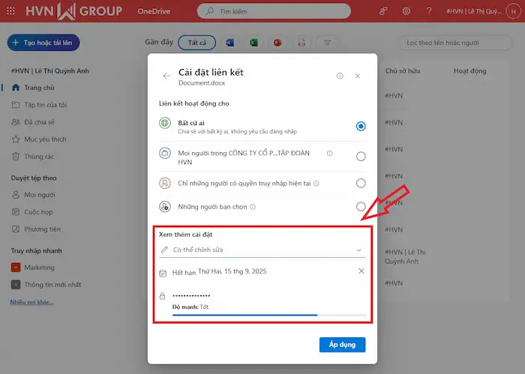Expand Có thể chỉnh sửa permission dropdown
Screen dimensions: 525x374
click(262, 250)
